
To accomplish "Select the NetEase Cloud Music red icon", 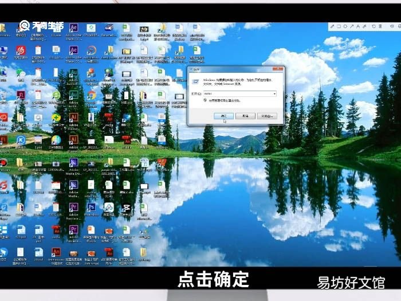I will point(21,50).
